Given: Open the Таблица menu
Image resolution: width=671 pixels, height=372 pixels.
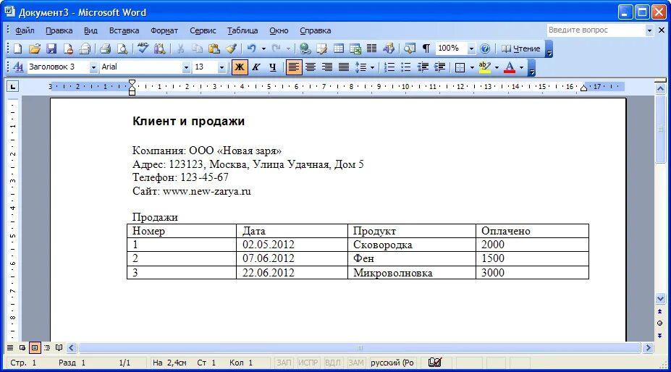Looking at the screenshot, I should point(242,30).
